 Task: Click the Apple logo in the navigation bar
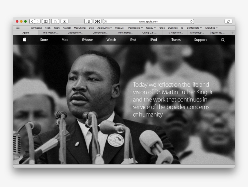[x=25, y=40]
